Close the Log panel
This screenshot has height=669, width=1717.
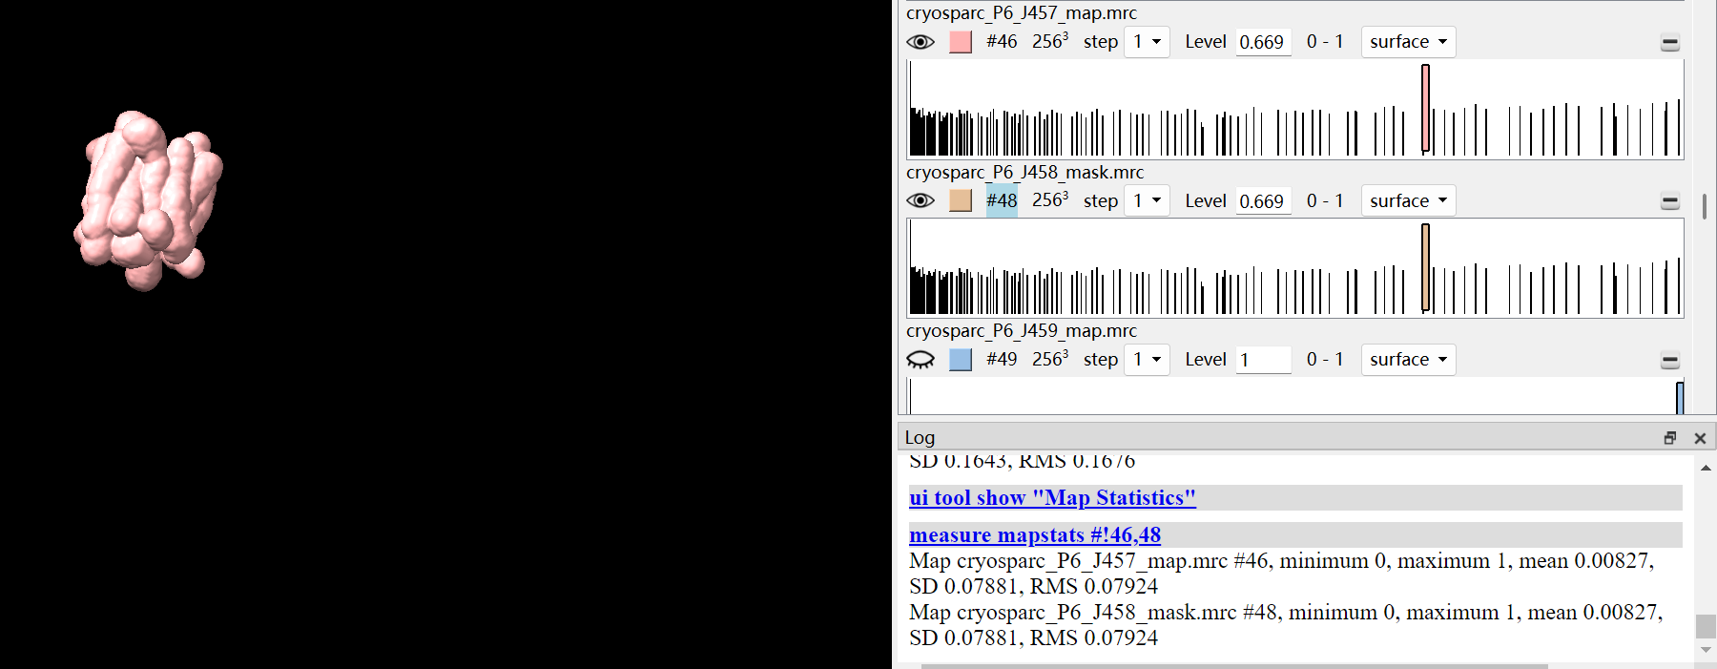(1699, 438)
